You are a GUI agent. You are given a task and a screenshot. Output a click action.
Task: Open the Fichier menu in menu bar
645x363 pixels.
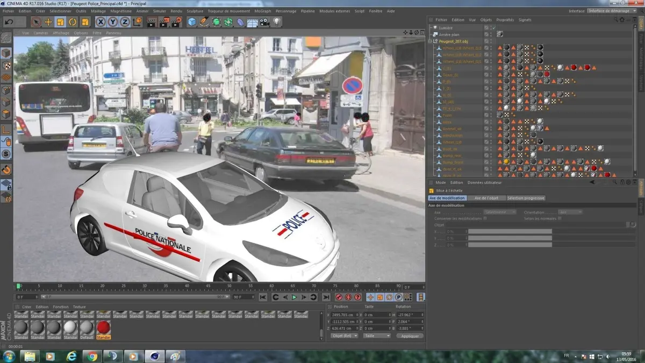point(9,11)
